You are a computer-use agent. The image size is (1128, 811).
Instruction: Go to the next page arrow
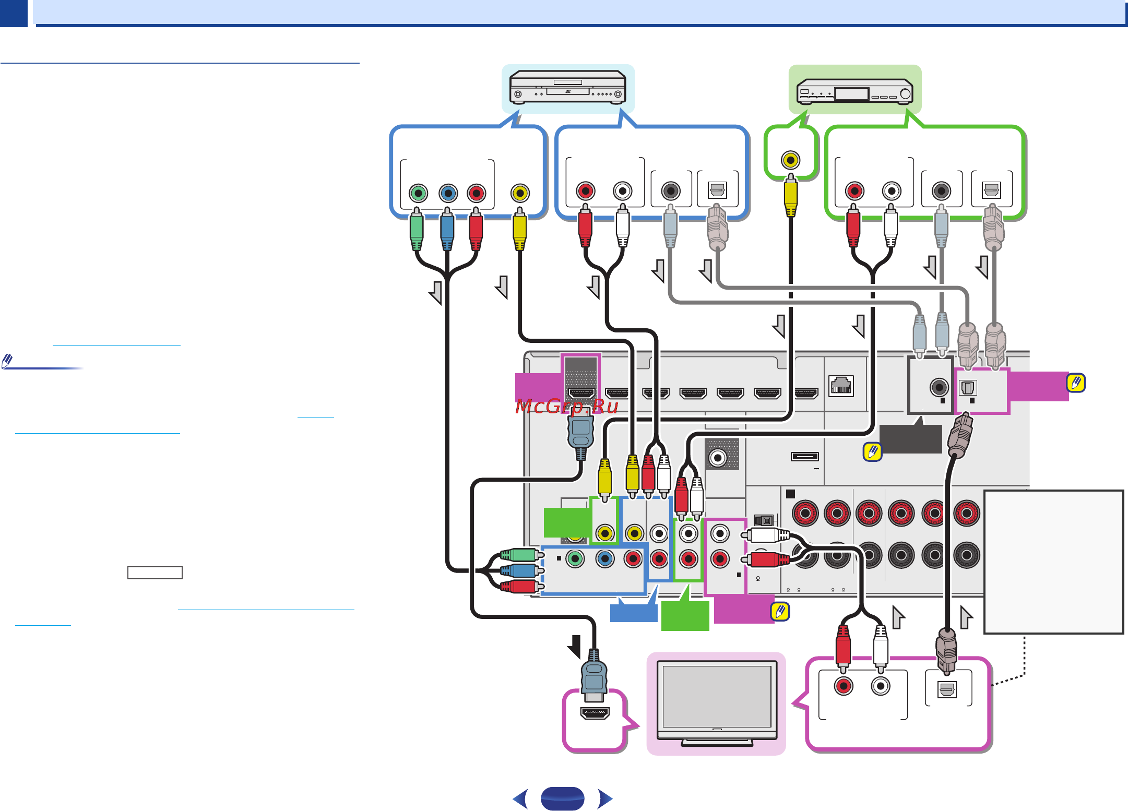(605, 798)
